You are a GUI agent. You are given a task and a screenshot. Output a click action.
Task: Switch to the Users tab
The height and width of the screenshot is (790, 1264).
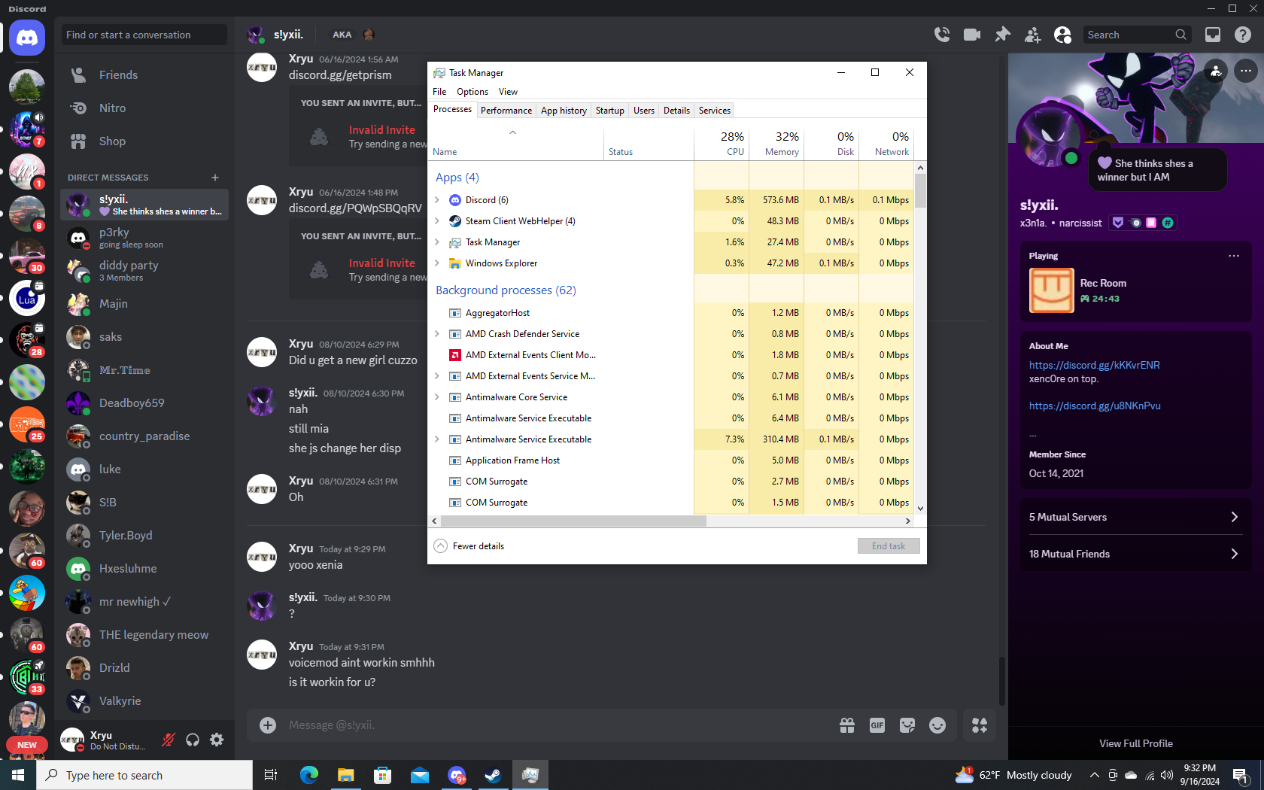click(644, 111)
